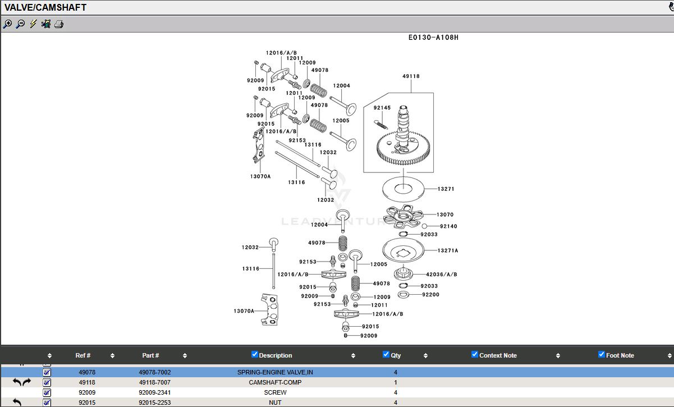This screenshot has width=674, height=407.
Task: Click the yellow lightning bolt toolbar icon
Action: (x=33, y=24)
